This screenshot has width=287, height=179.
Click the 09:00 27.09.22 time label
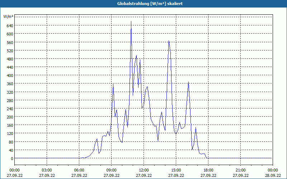[111, 173]
